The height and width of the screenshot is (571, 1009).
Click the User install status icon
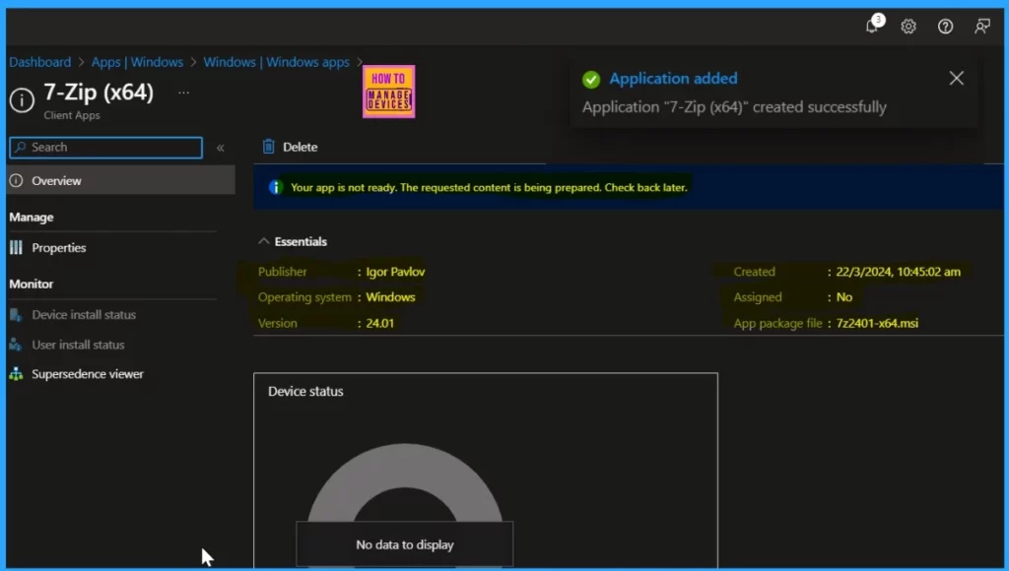click(x=16, y=345)
